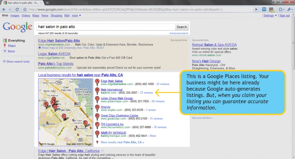Close the 'hair salon in palo alto' tab

point(41,3)
